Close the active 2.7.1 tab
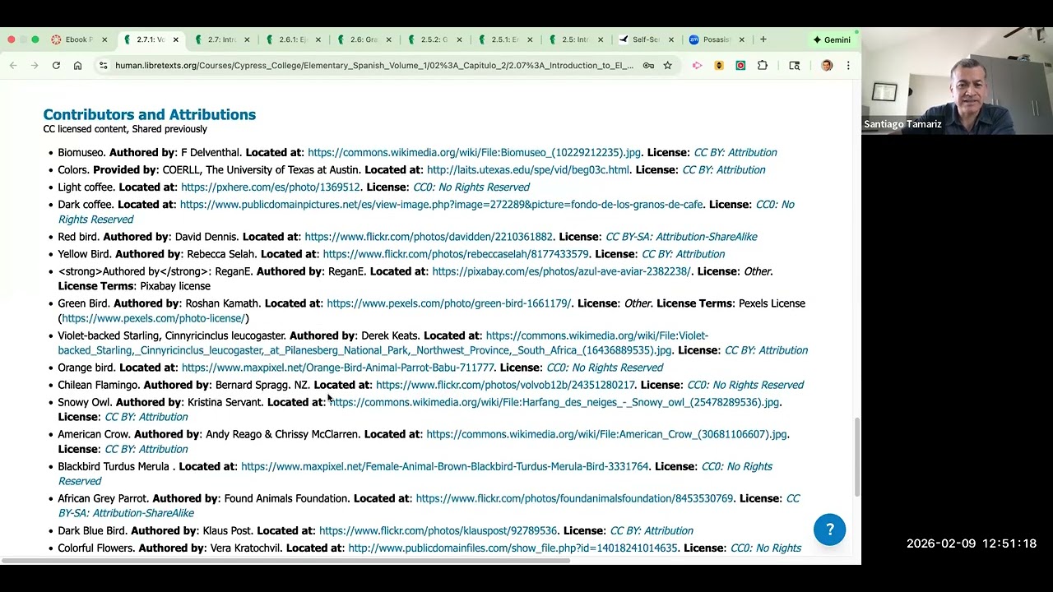Image resolution: width=1053 pixels, height=592 pixels. coord(175,39)
